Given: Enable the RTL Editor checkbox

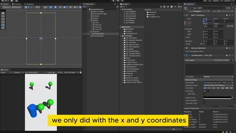Looking at the screenshot, I should (x=231, y=60).
